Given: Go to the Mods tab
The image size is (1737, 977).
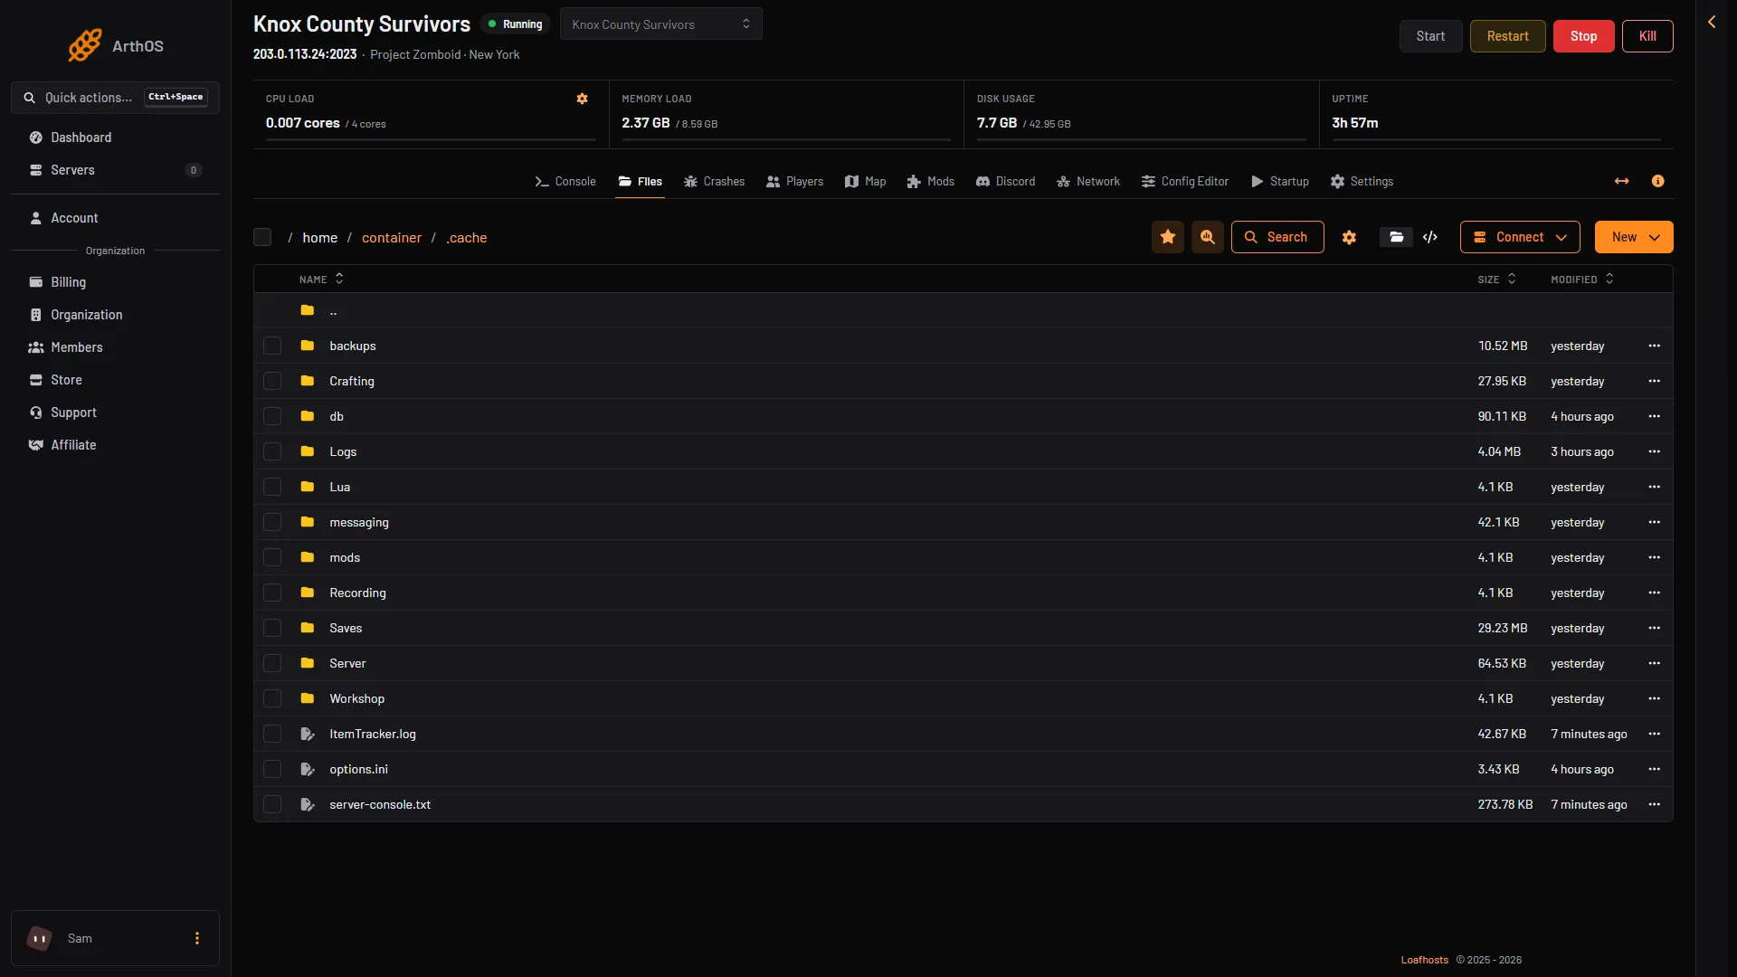Looking at the screenshot, I should pyautogui.click(x=931, y=181).
